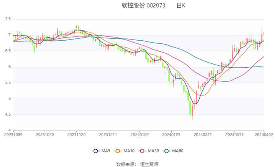
Task: Click the lowest candlestick in the chart
Action: pyautogui.click(x=192, y=111)
